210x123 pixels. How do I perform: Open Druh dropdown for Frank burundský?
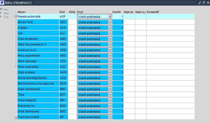[110, 117]
